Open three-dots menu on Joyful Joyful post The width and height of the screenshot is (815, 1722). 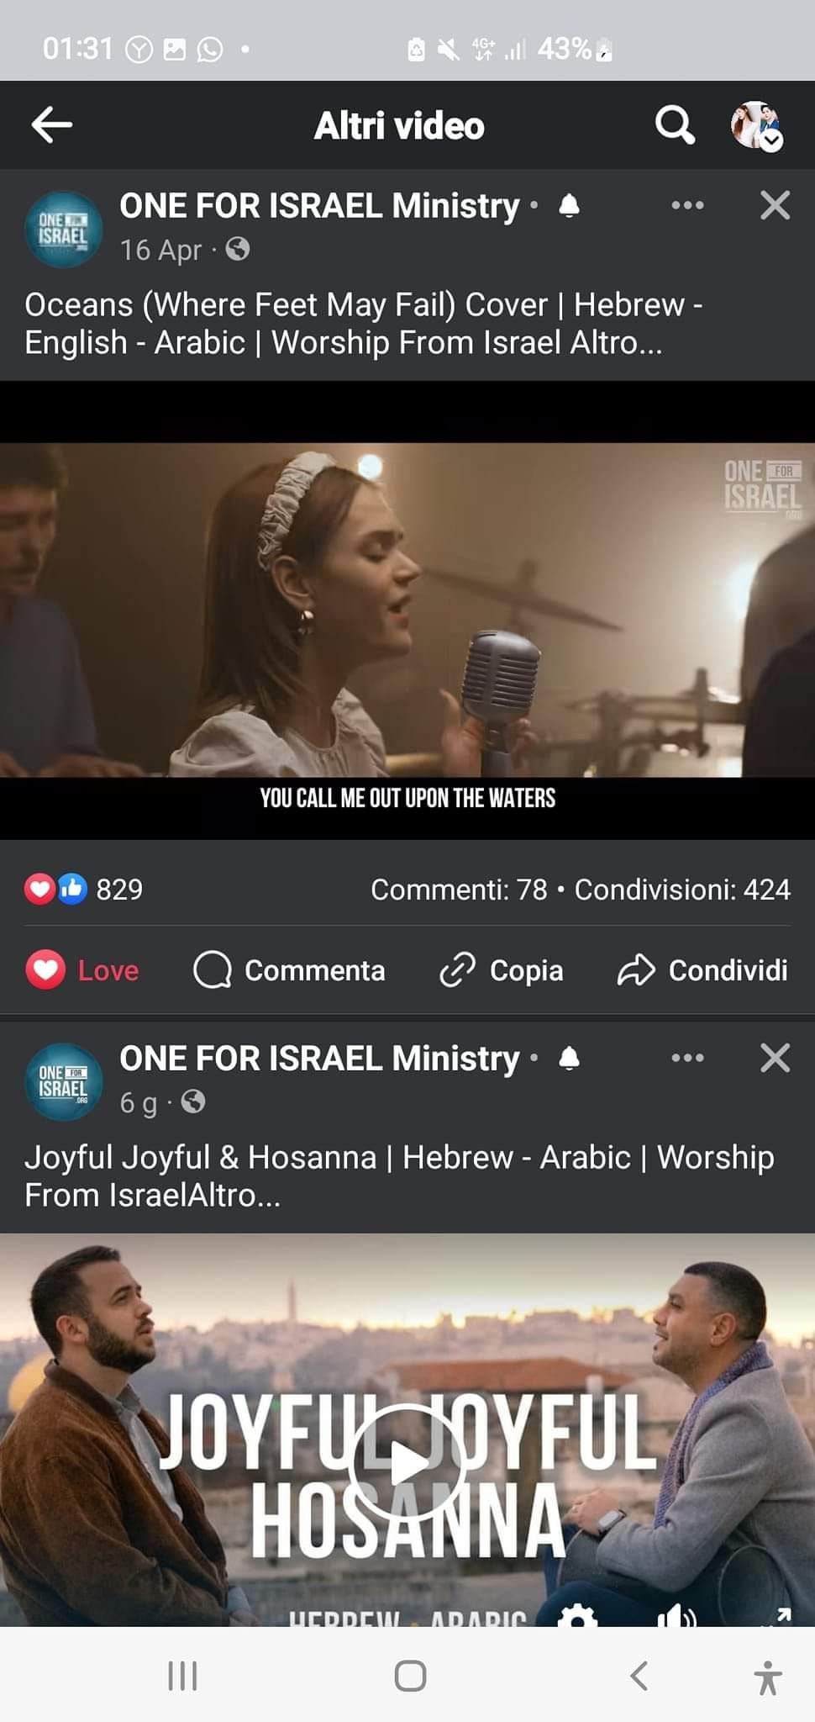pyautogui.click(x=687, y=1058)
